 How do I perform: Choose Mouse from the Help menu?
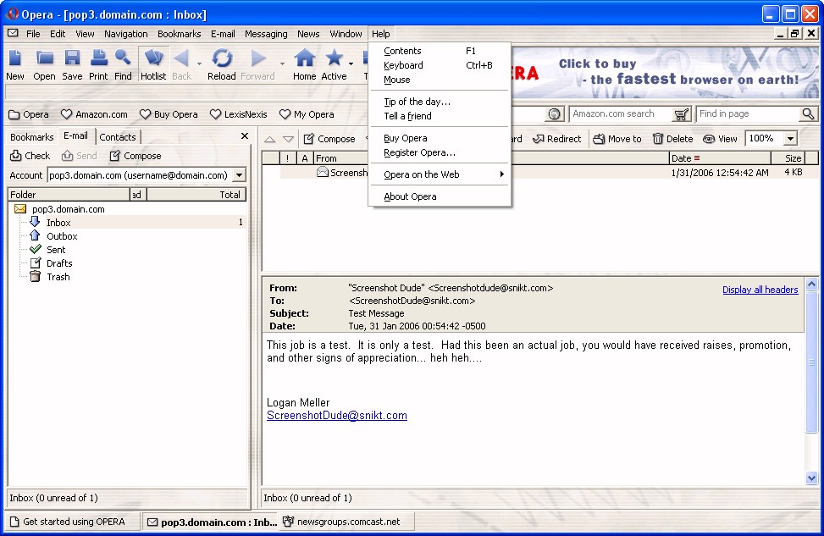point(440,80)
